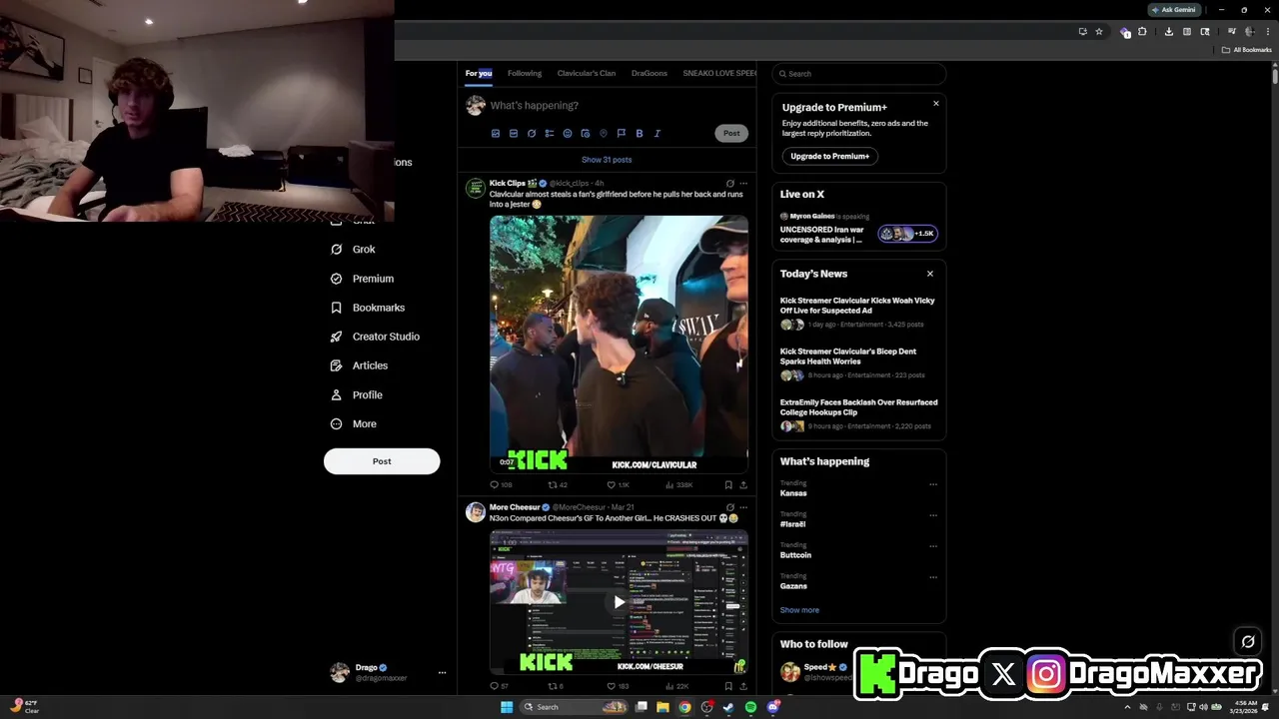1279x719 pixels.
Task: Click the white sidebar Post button
Action: (x=382, y=461)
